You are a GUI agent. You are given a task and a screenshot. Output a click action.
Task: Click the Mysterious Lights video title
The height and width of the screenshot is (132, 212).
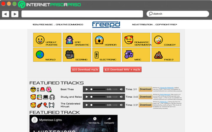tap(50, 120)
